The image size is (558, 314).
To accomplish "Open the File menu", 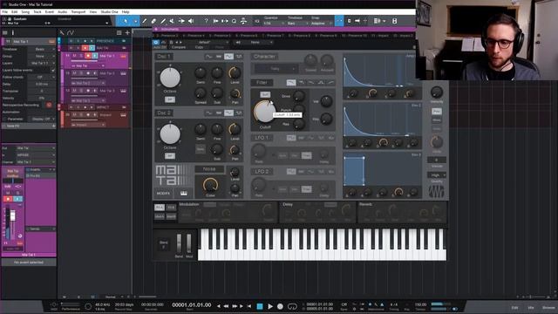I will pos(5,11).
